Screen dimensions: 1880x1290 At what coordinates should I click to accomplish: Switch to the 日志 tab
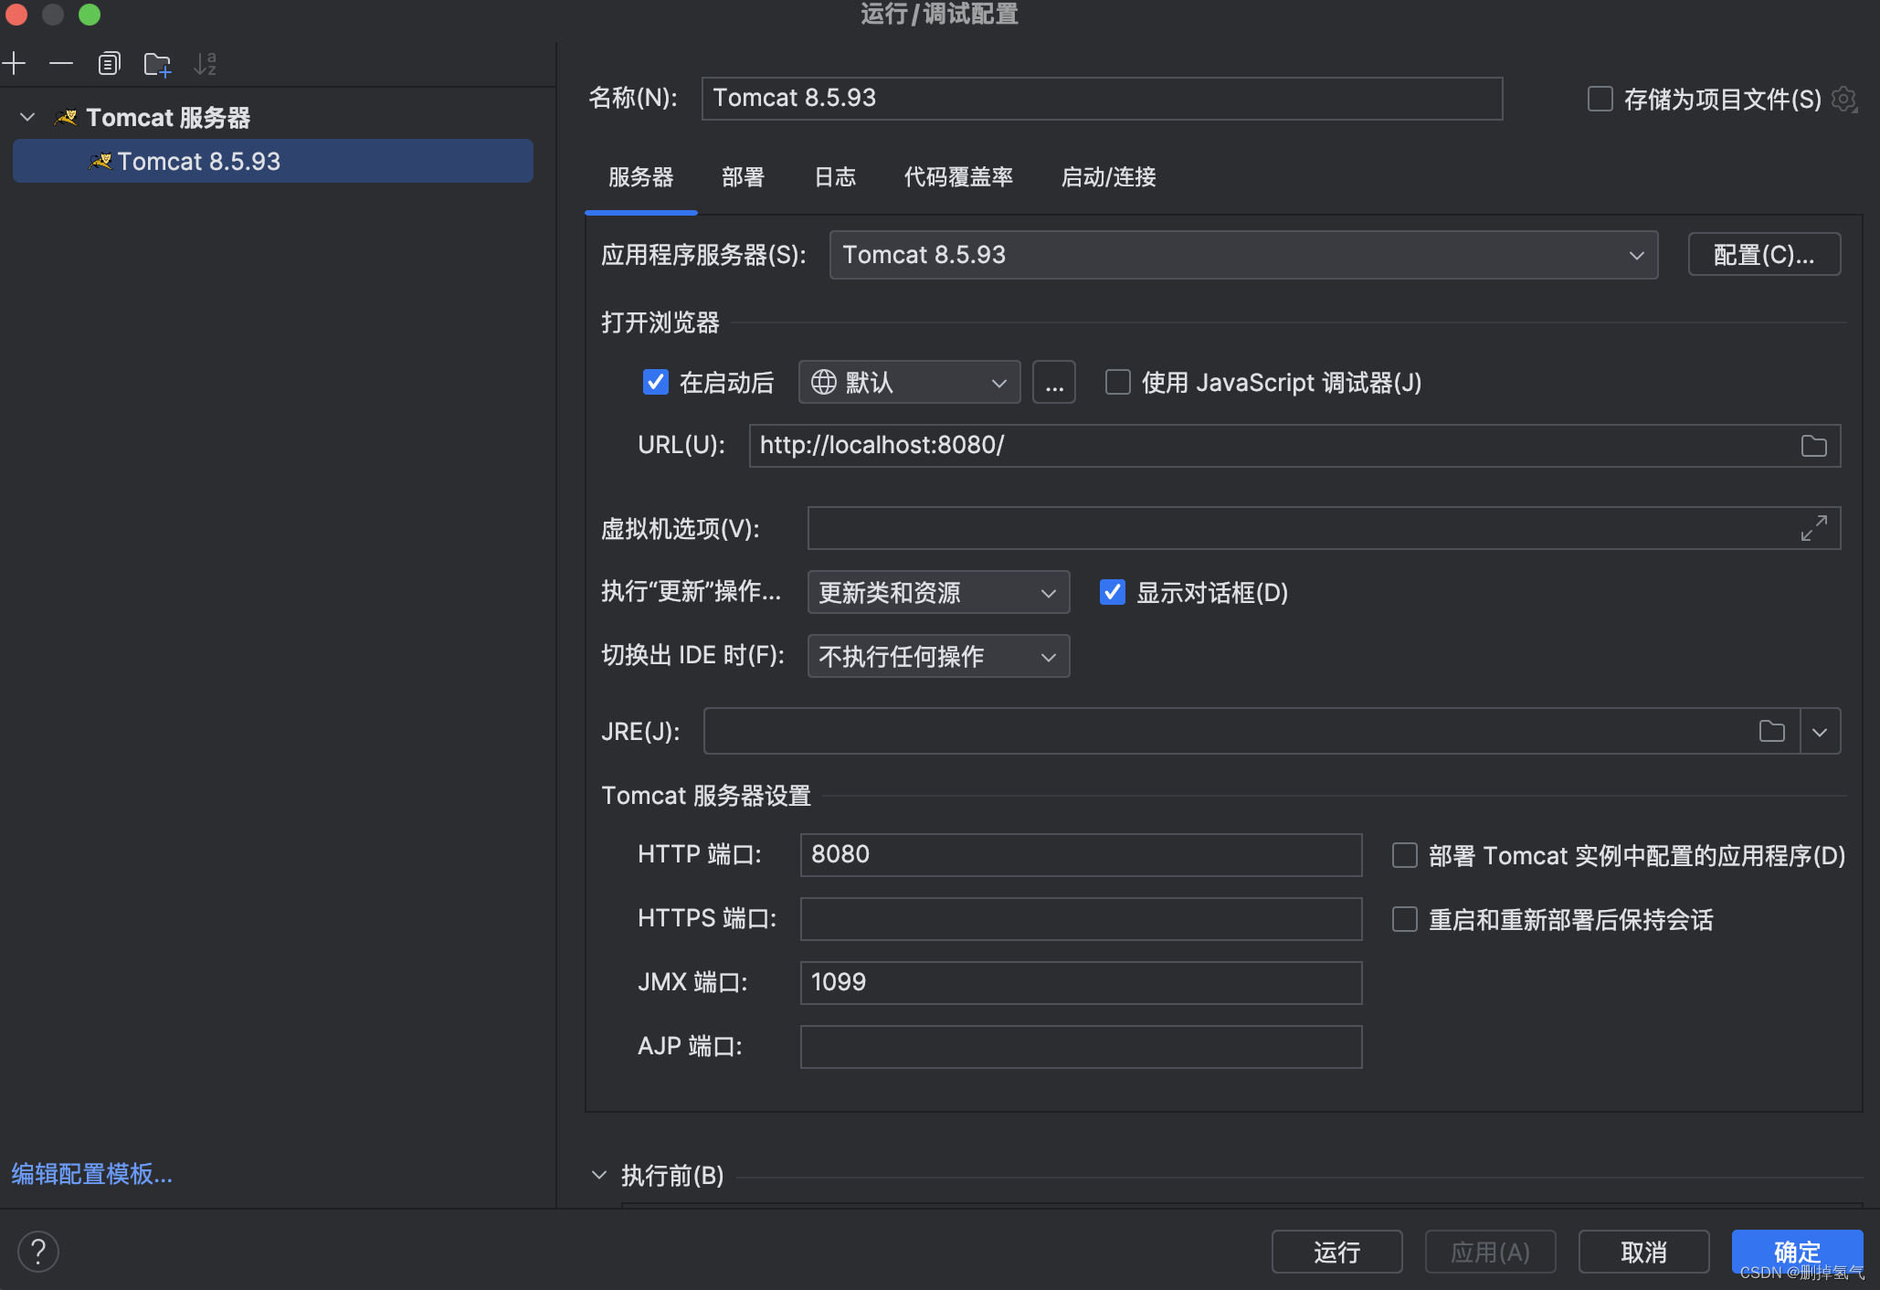[835, 177]
